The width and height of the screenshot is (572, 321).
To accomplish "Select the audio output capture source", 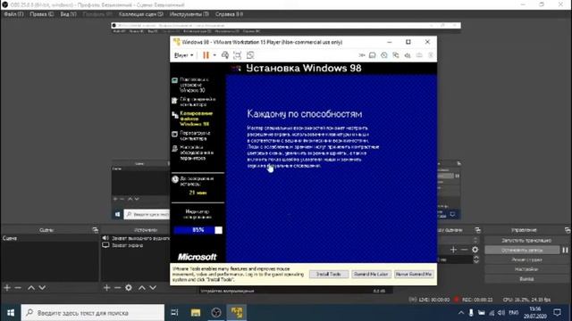I will click(x=136, y=238).
